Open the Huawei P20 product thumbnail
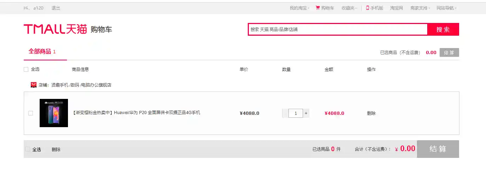 [54, 113]
